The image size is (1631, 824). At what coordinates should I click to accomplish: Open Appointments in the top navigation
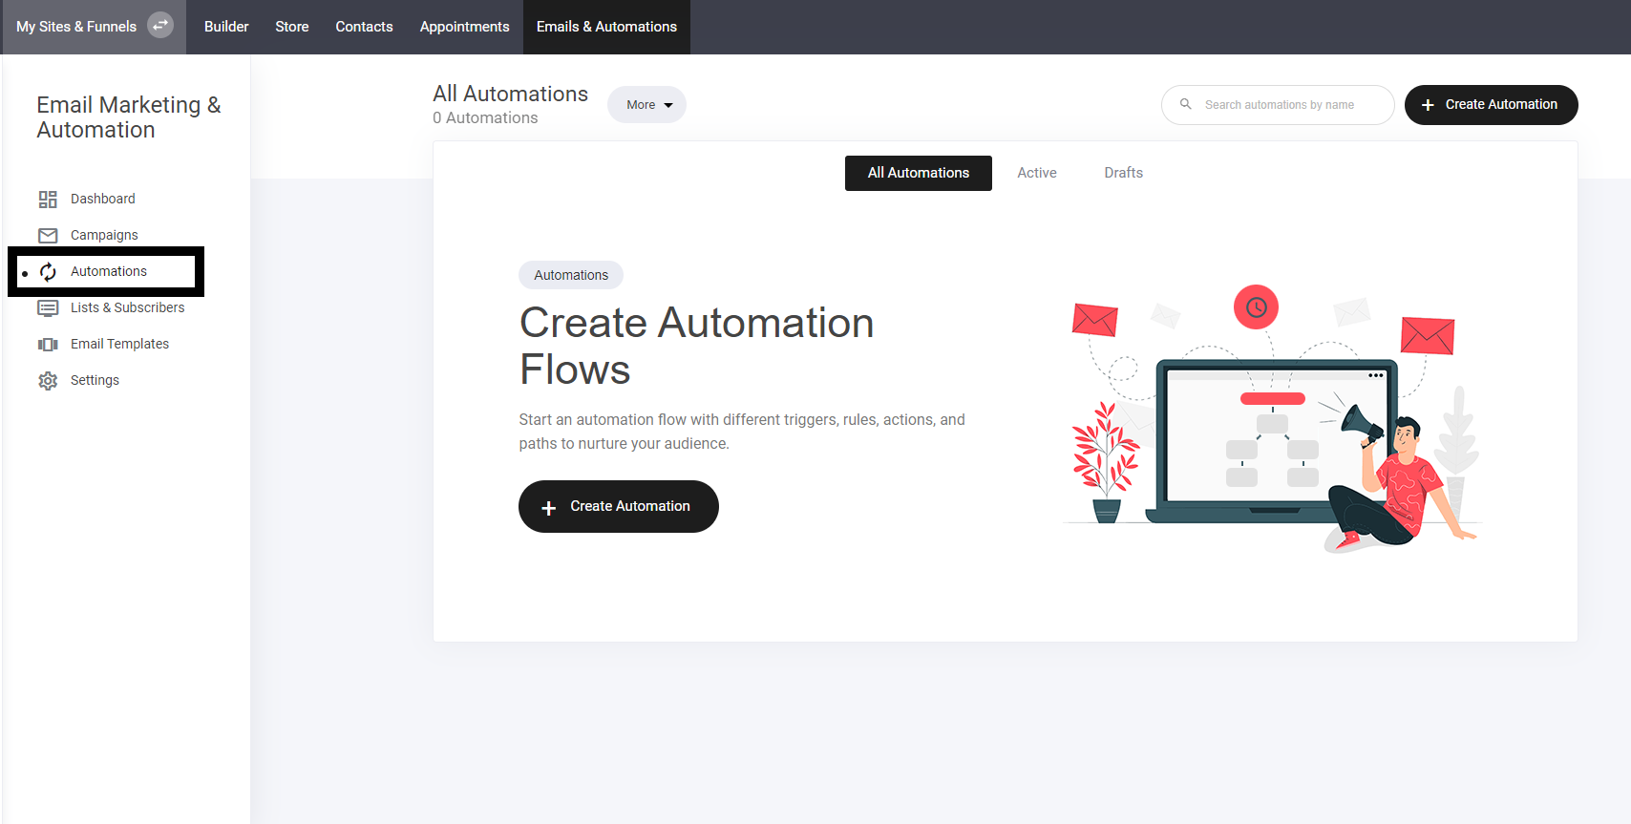click(464, 27)
